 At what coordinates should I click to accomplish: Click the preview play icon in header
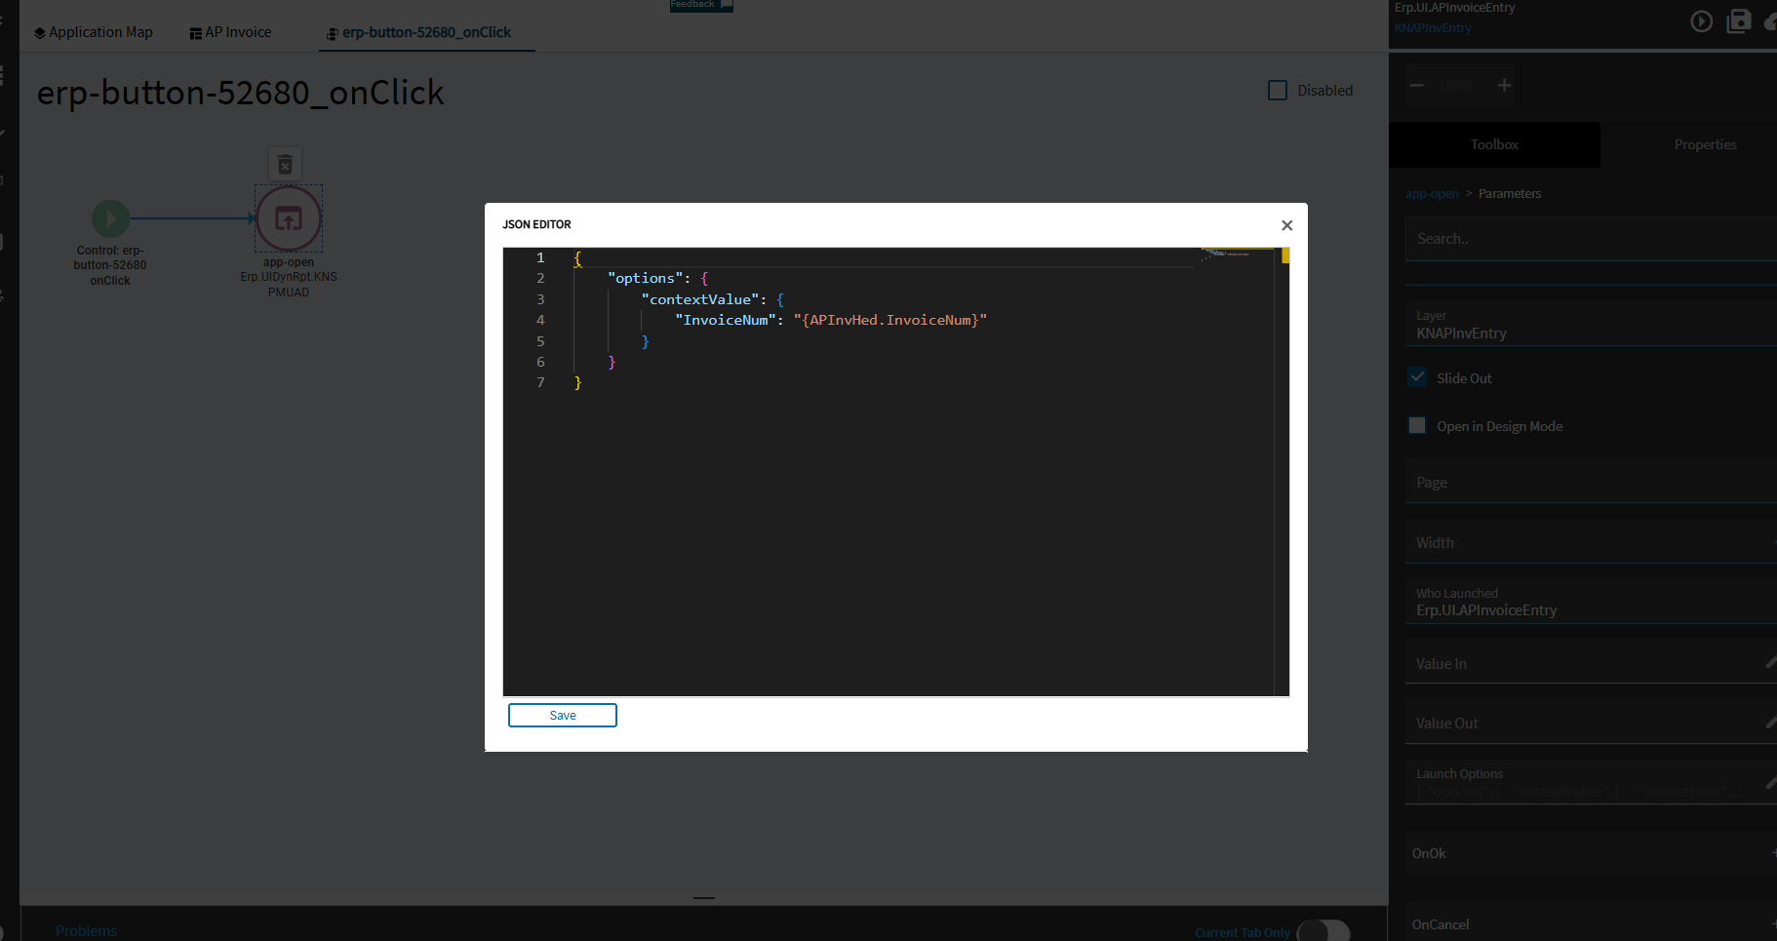pyautogui.click(x=1701, y=21)
